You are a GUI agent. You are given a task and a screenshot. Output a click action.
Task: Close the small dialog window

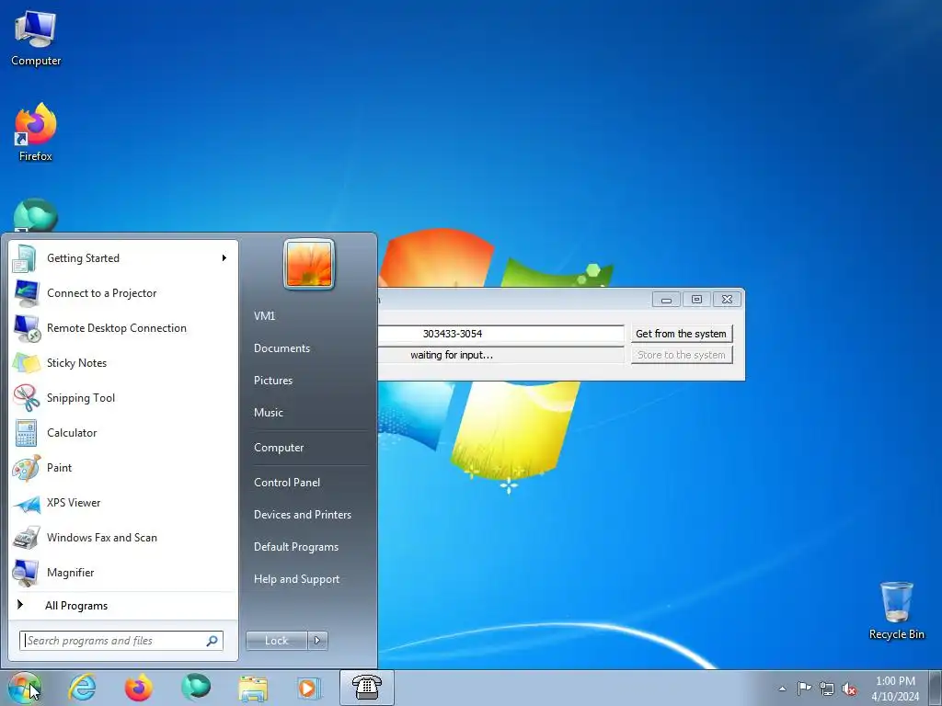click(727, 299)
